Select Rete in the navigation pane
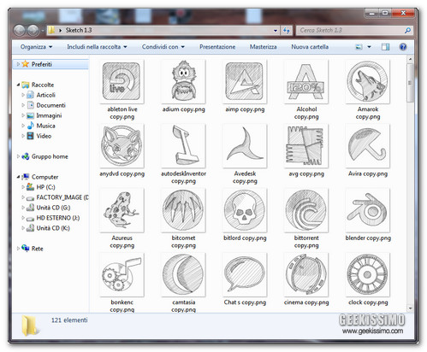 pos(37,249)
